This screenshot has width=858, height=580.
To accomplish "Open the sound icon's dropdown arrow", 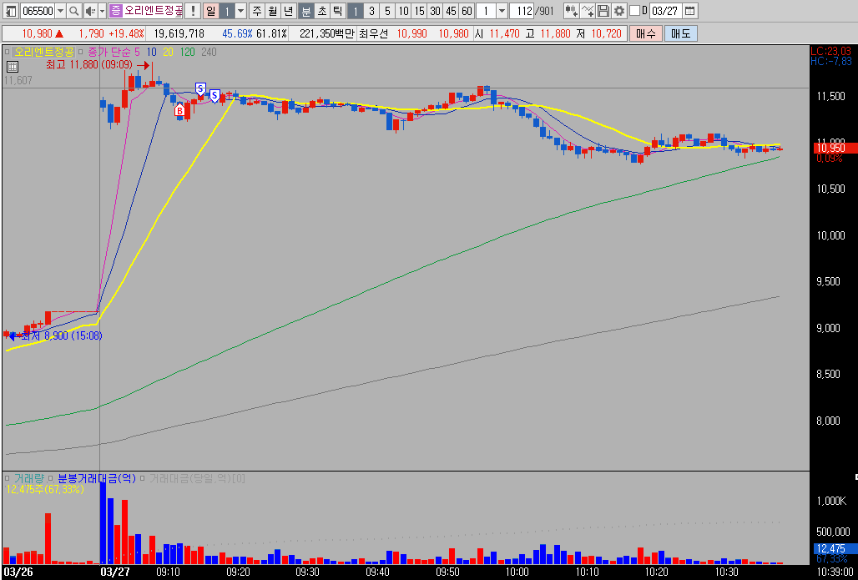I will pos(102,10).
